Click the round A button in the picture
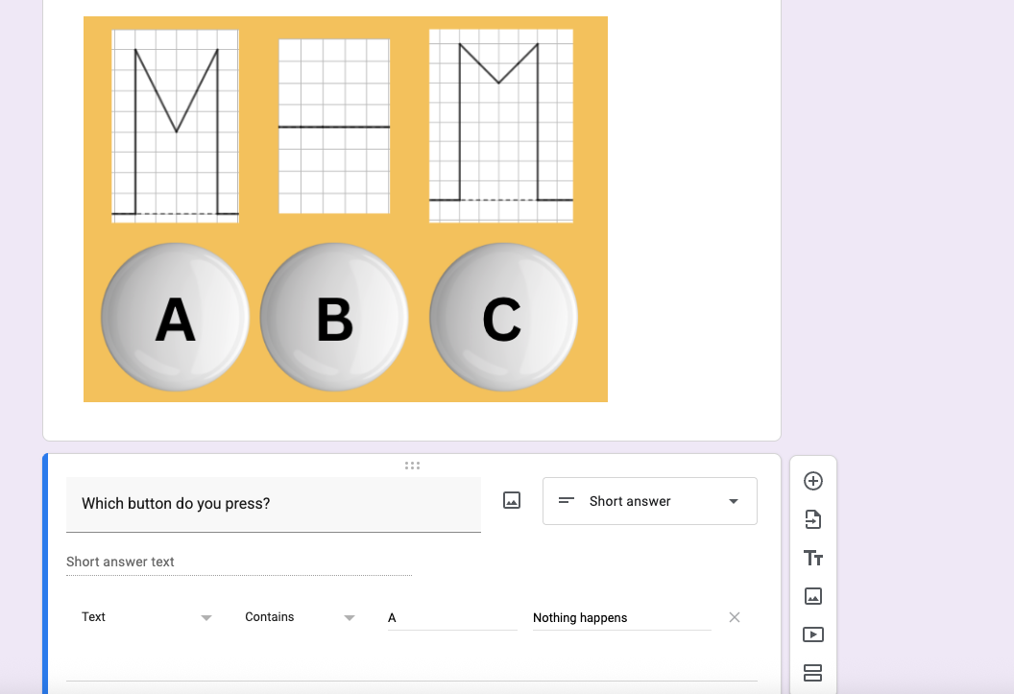Image resolution: width=1014 pixels, height=694 pixels. [x=176, y=318]
